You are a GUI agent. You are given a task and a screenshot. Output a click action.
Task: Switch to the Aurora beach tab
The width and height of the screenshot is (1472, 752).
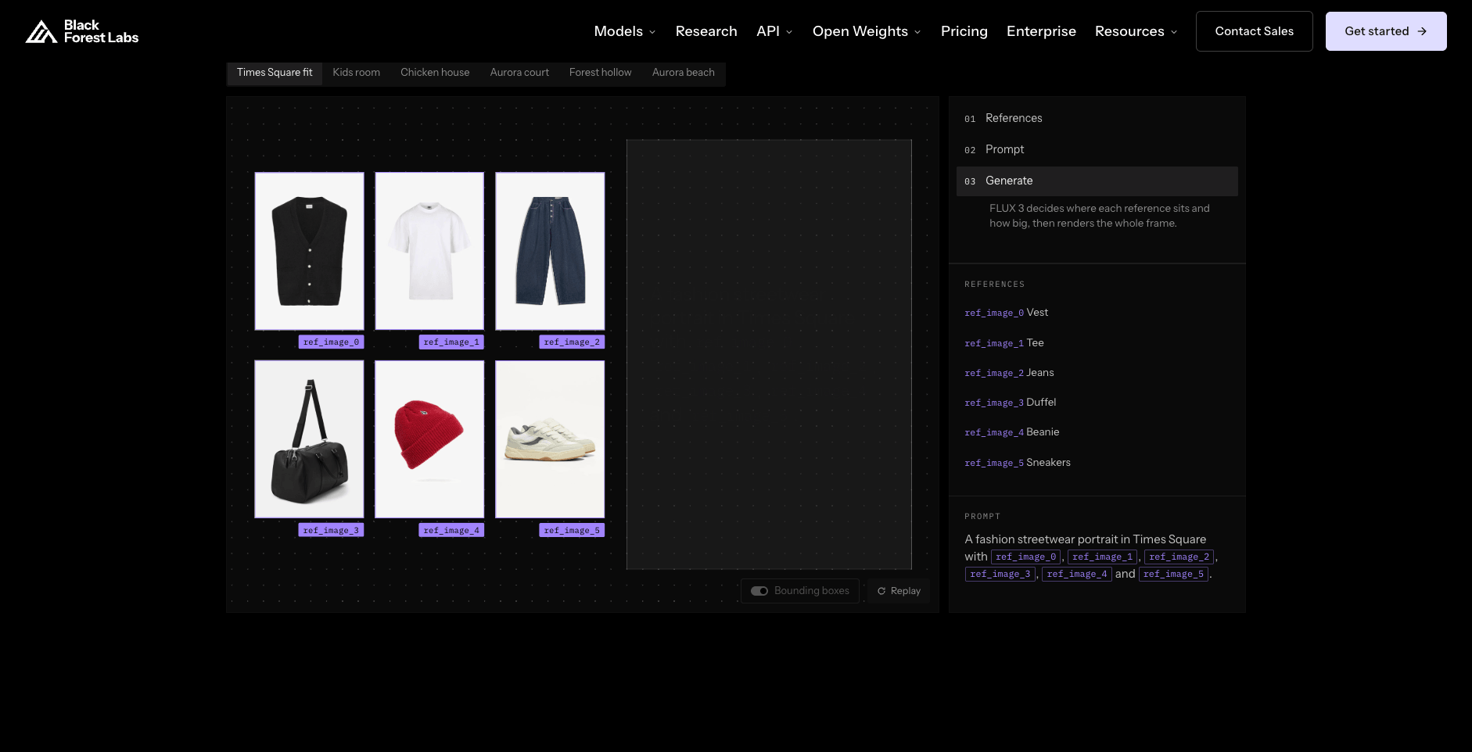683,73
